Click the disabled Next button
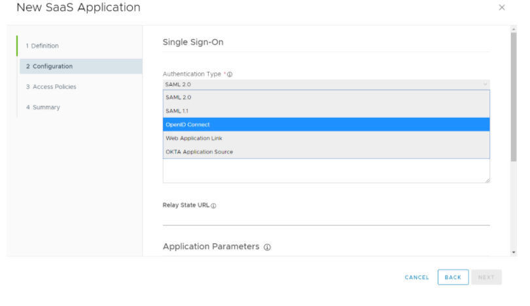Screen dimensions: 530x306 pyautogui.click(x=486, y=277)
